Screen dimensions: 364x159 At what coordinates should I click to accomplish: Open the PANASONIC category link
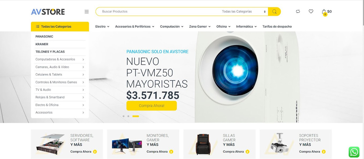[x=44, y=37]
